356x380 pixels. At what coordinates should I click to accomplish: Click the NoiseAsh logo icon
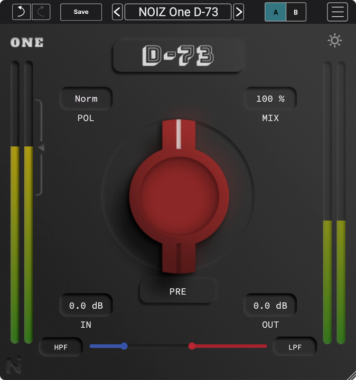(14, 365)
